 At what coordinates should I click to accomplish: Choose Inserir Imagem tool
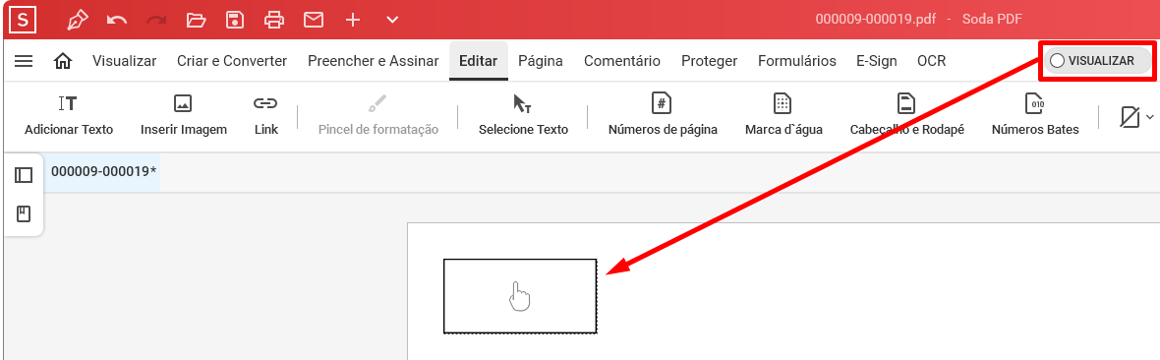click(184, 115)
